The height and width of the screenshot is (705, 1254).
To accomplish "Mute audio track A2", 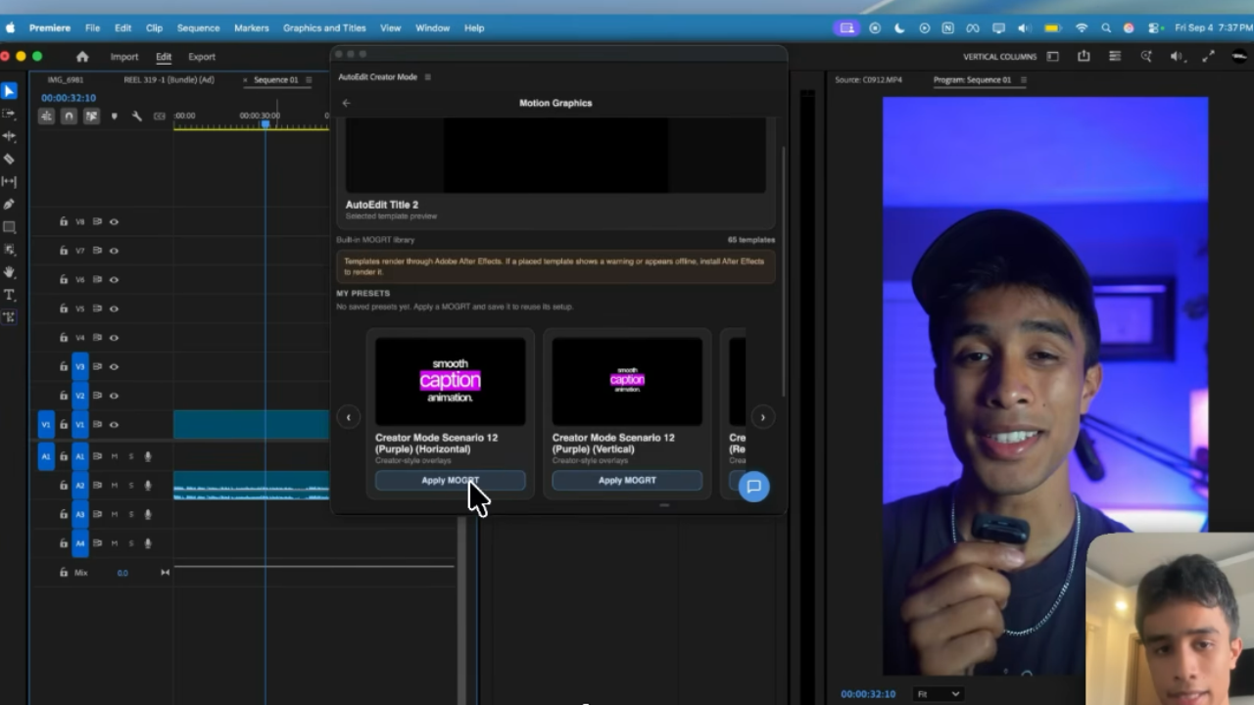I will pyautogui.click(x=114, y=486).
